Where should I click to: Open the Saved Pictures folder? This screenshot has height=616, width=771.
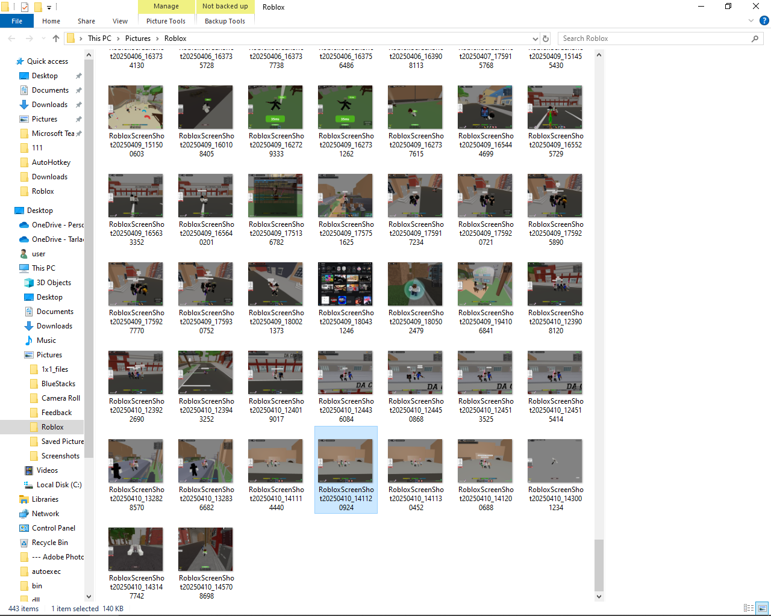pyautogui.click(x=63, y=442)
